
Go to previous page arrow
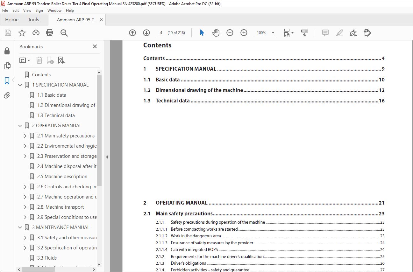click(x=132, y=33)
